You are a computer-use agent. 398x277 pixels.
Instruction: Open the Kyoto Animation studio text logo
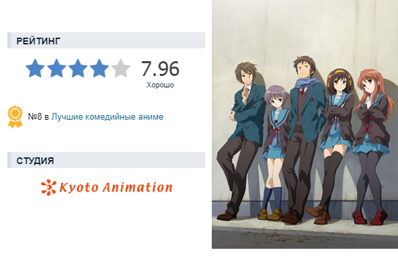coord(116,188)
